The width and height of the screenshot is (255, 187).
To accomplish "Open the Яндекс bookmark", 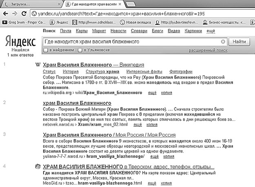I will (x=59, y=22).
